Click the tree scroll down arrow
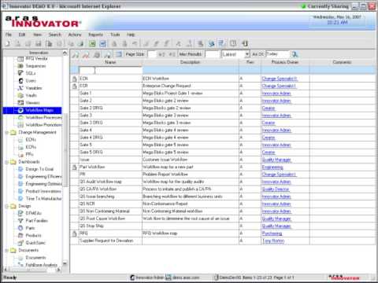The image size is (378, 283). pyautogui.click(x=65, y=263)
